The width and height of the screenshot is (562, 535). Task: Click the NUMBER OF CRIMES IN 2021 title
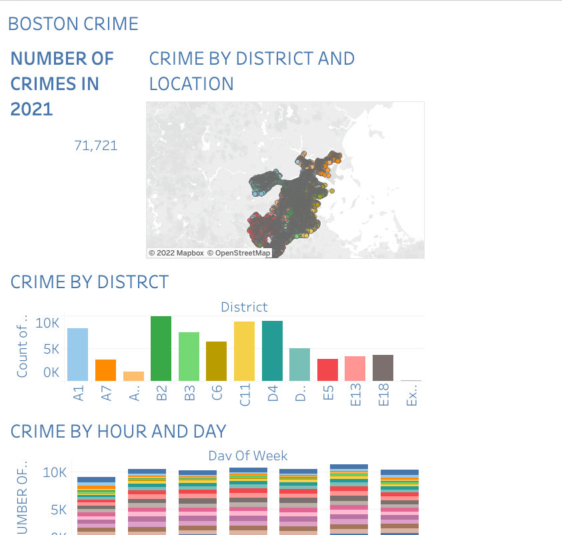tap(62, 84)
